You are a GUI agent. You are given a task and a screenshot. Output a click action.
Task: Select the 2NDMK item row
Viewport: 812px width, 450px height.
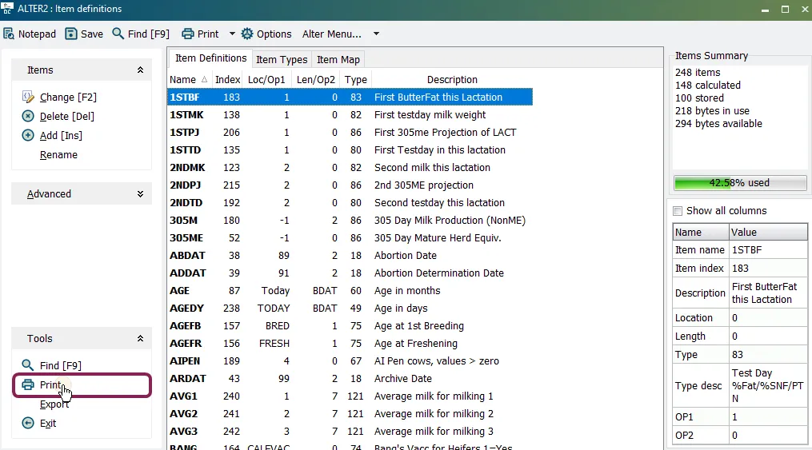350,168
